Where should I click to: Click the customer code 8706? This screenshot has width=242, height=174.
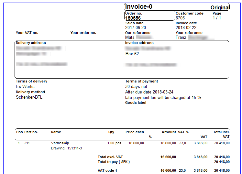(x=180, y=18)
